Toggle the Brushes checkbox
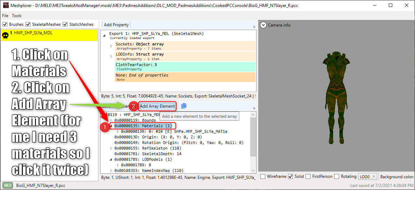Image resolution: width=415 pixels, height=203 pixels. tap(5, 24)
